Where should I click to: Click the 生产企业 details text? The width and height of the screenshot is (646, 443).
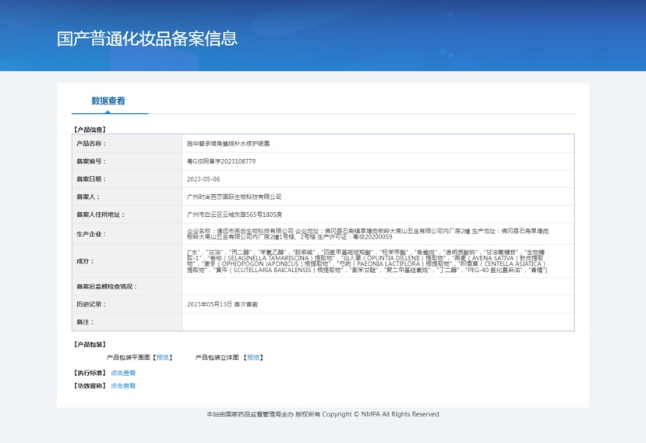[x=368, y=234]
